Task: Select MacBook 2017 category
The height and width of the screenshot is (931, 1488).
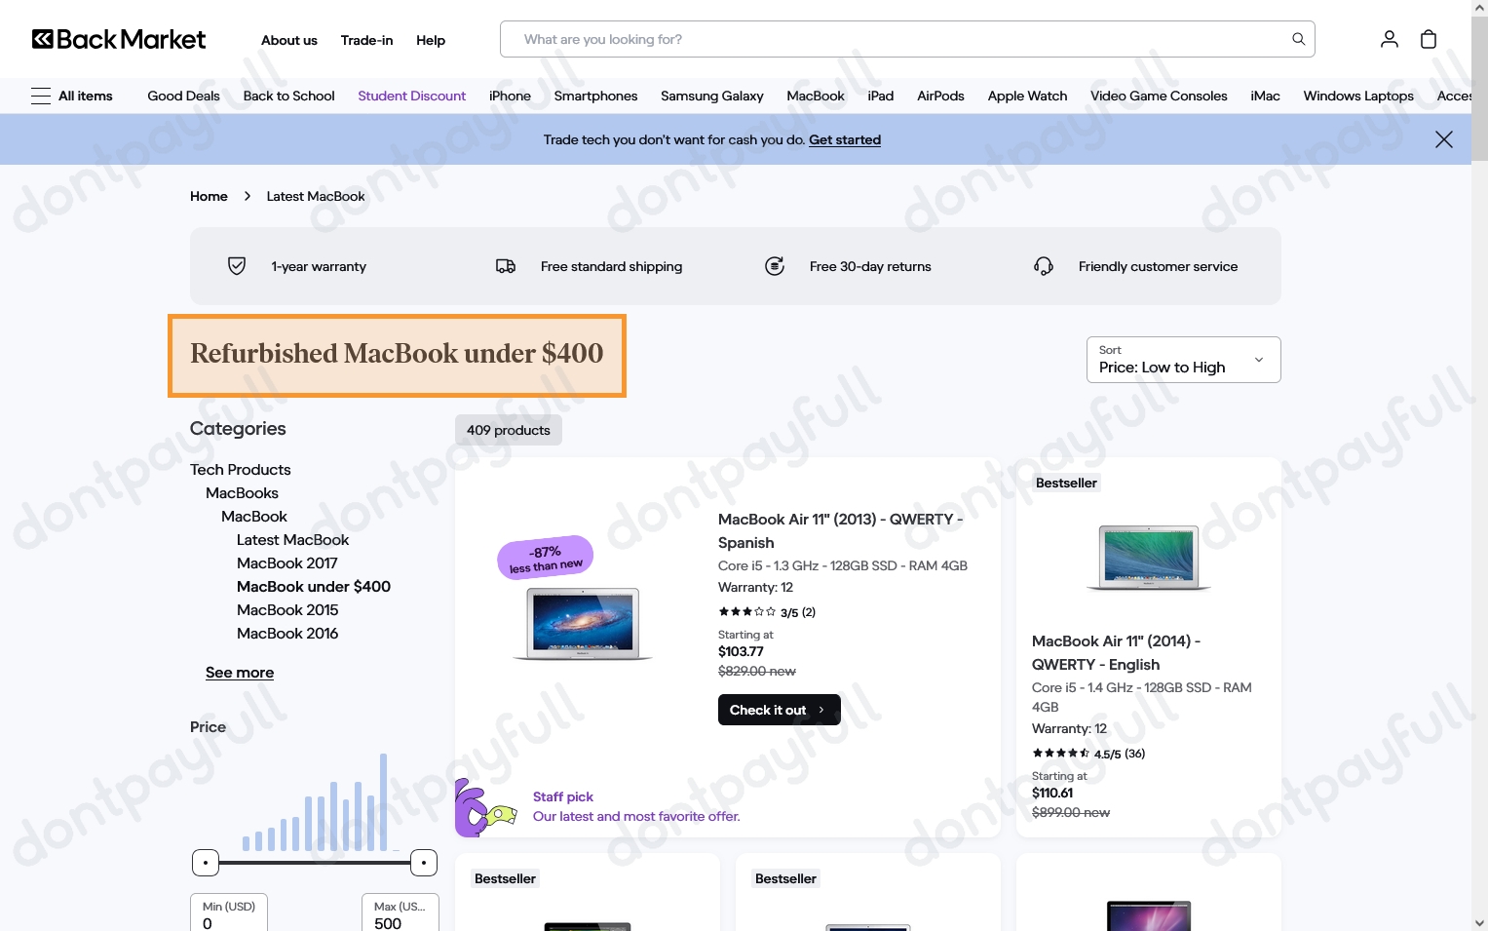Action: pyautogui.click(x=287, y=563)
